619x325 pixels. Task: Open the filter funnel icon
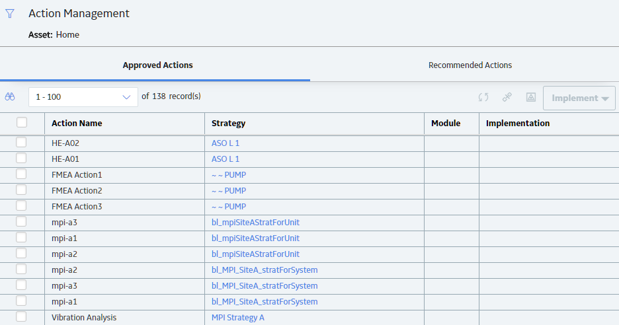(10, 14)
